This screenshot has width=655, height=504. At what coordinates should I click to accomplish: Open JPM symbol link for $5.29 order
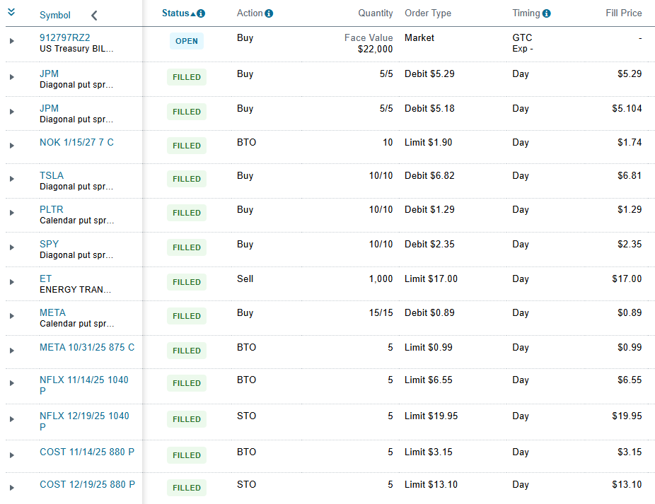(x=49, y=74)
